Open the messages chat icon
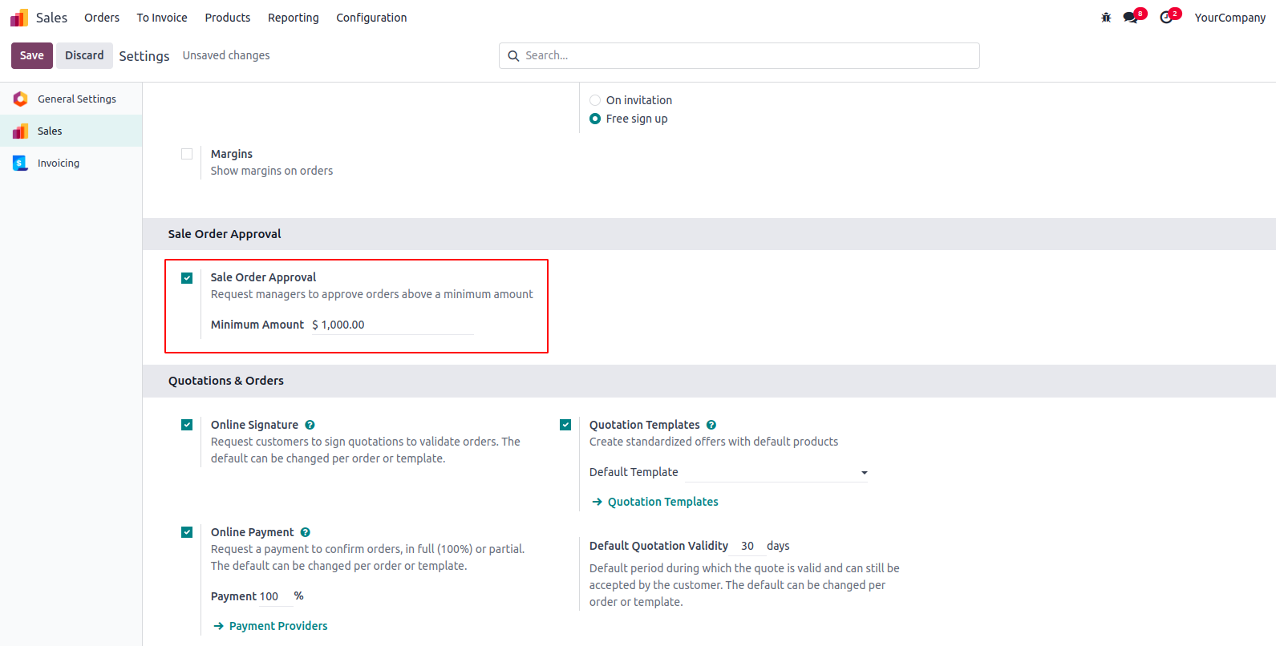 tap(1131, 18)
